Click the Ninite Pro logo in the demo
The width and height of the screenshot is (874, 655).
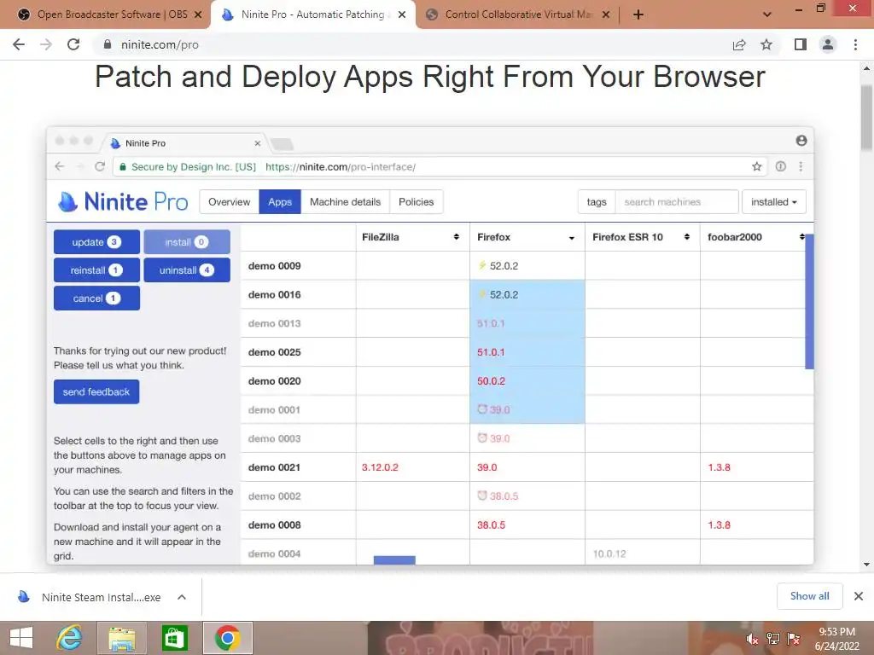click(x=123, y=201)
